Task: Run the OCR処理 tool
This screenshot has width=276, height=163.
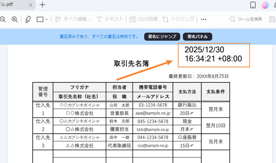Action: (x=144, y=19)
